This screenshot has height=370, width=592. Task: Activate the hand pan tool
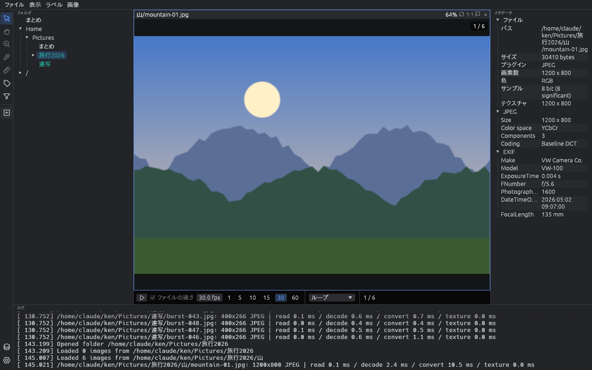tap(6, 31)
